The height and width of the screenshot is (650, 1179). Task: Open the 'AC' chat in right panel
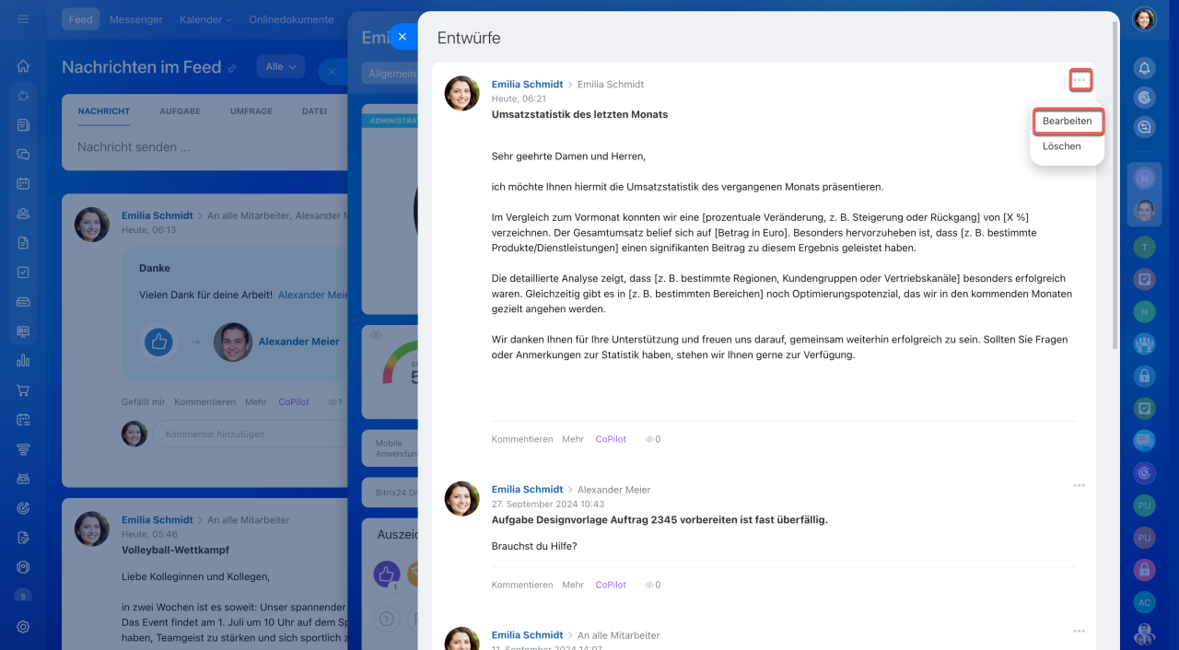[x=1144, y=602]
